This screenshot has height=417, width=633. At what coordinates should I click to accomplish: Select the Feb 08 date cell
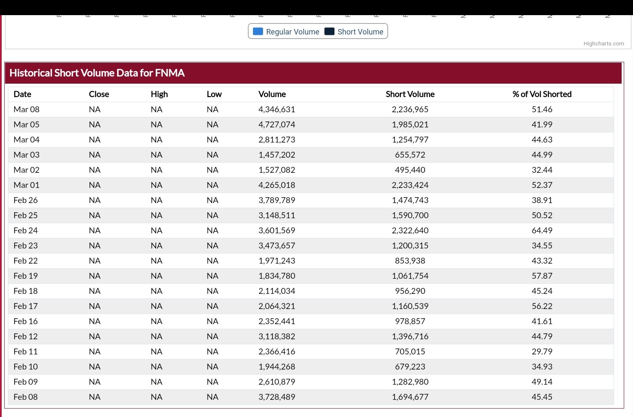(x=26, y=397)
